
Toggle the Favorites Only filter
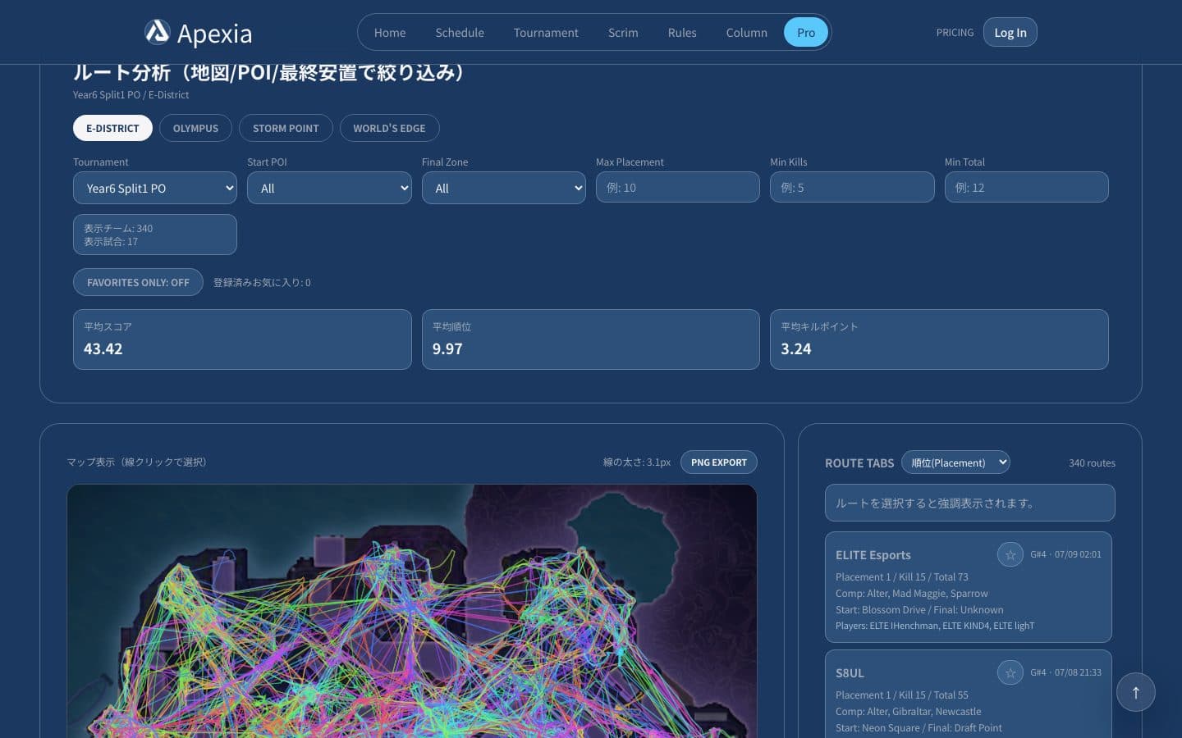138,282
